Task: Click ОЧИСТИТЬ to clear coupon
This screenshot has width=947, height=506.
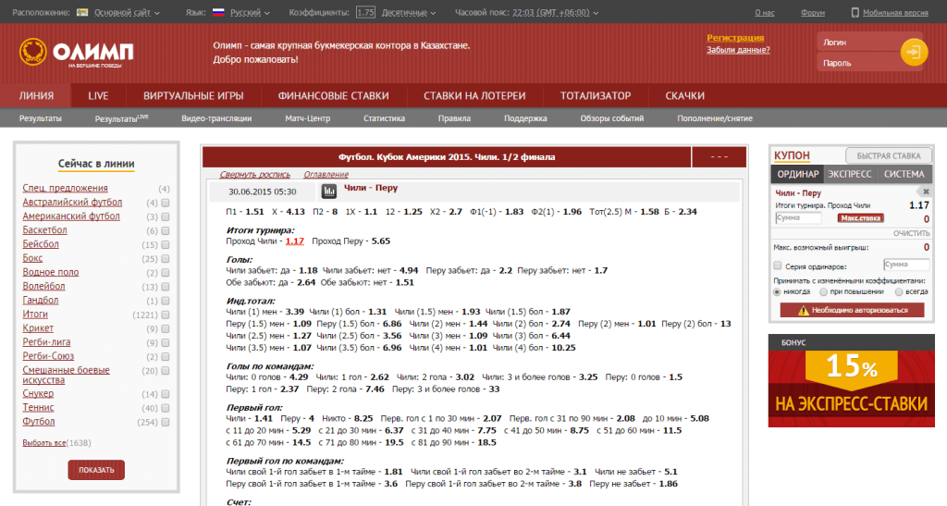Action: pyautogui.click(x=911, y=233)
